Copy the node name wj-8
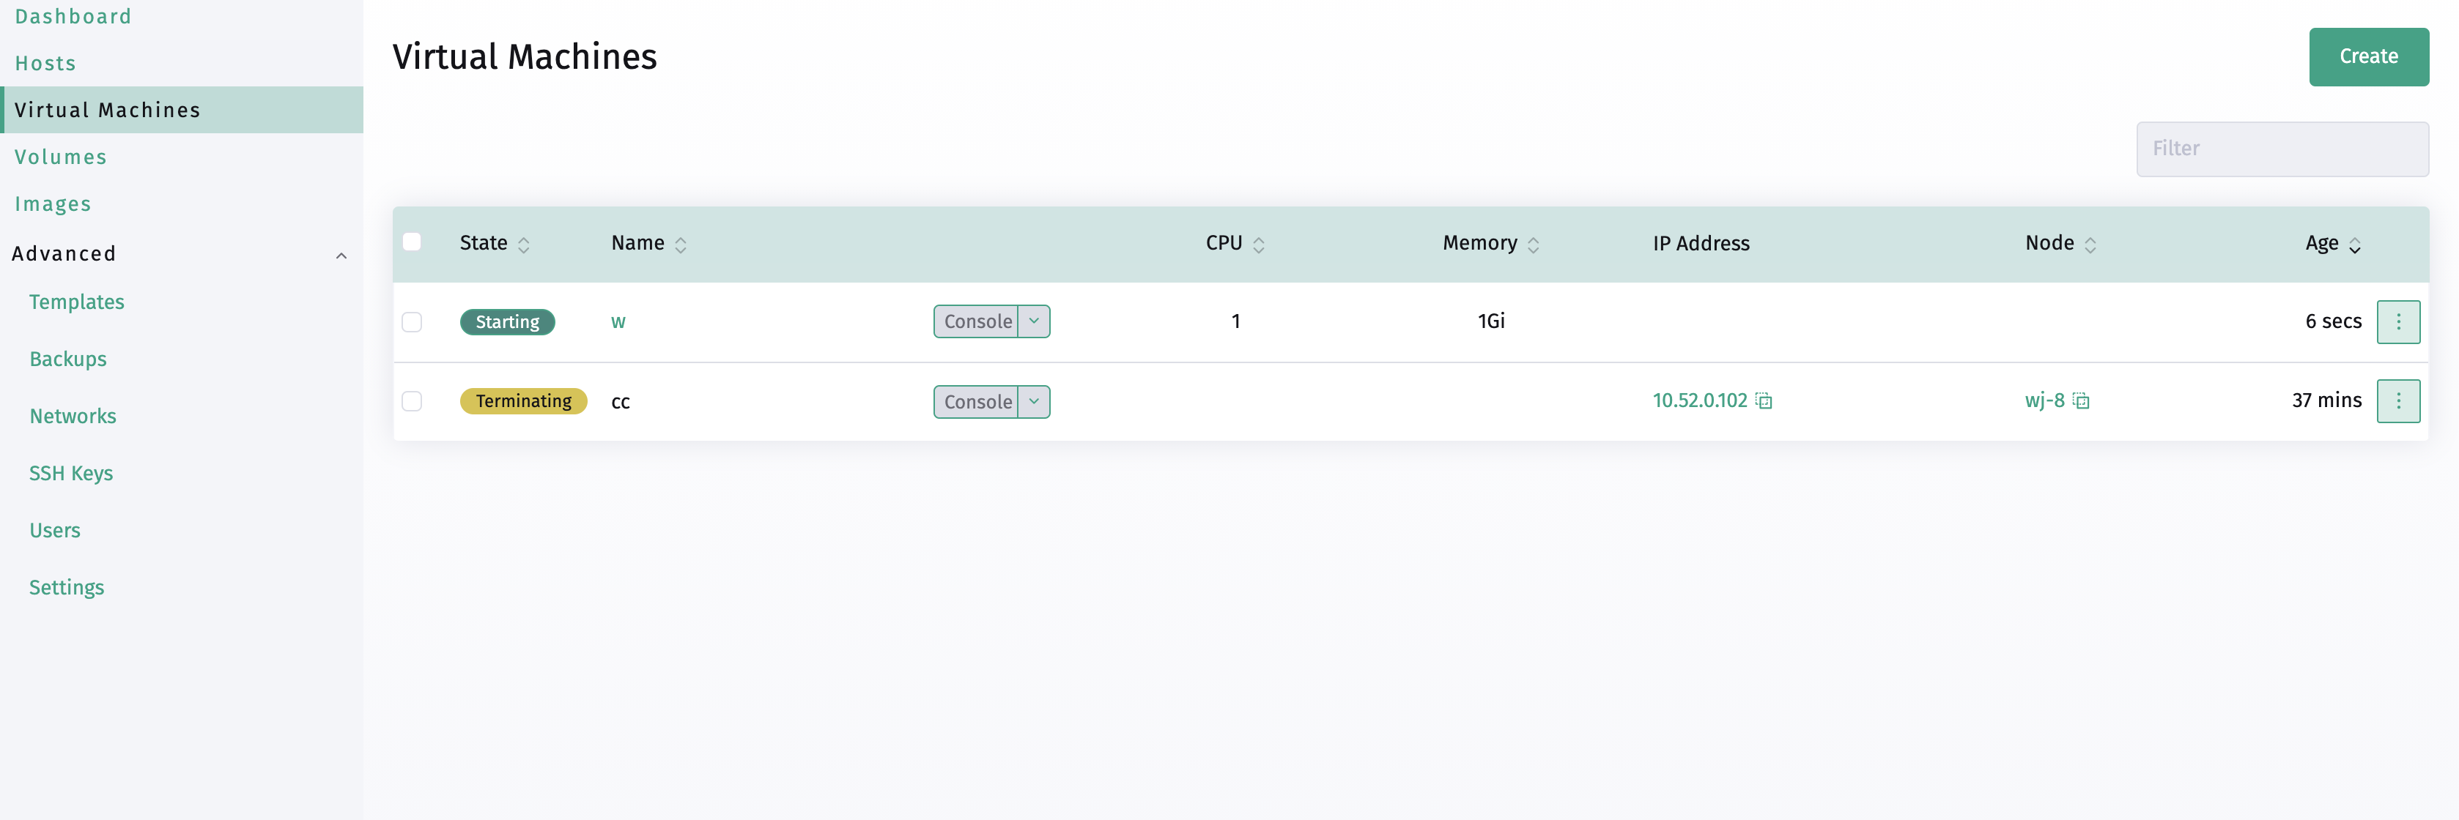The width and height of the screenshot is (2459, 820). [x=2081, y=400]
